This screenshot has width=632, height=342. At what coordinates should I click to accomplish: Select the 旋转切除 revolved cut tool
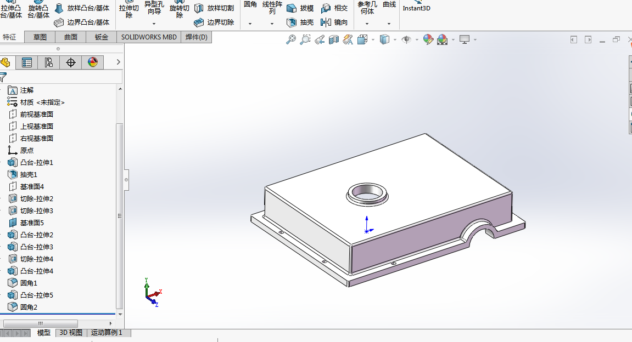point(180,10)
